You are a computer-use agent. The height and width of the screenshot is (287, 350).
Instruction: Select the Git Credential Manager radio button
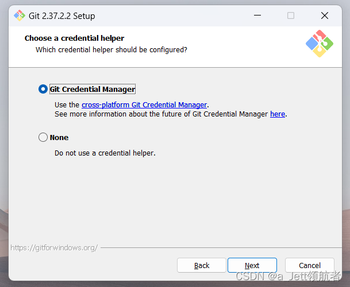[x=43, y=89]
